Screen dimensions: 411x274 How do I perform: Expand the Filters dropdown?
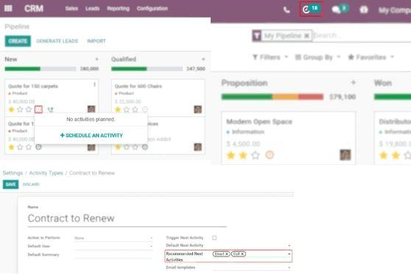270,57
